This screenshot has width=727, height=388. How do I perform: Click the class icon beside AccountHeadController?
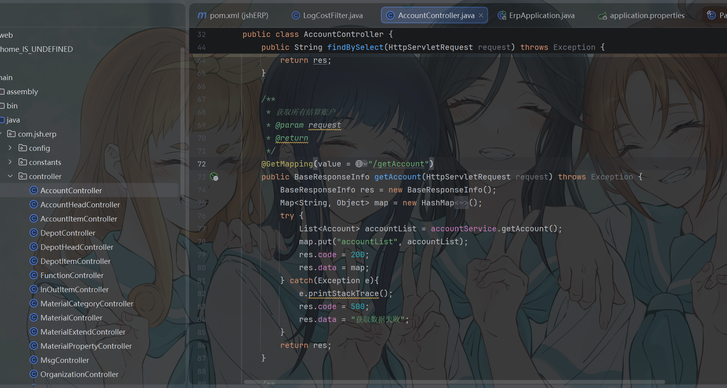tap(34, 205)
